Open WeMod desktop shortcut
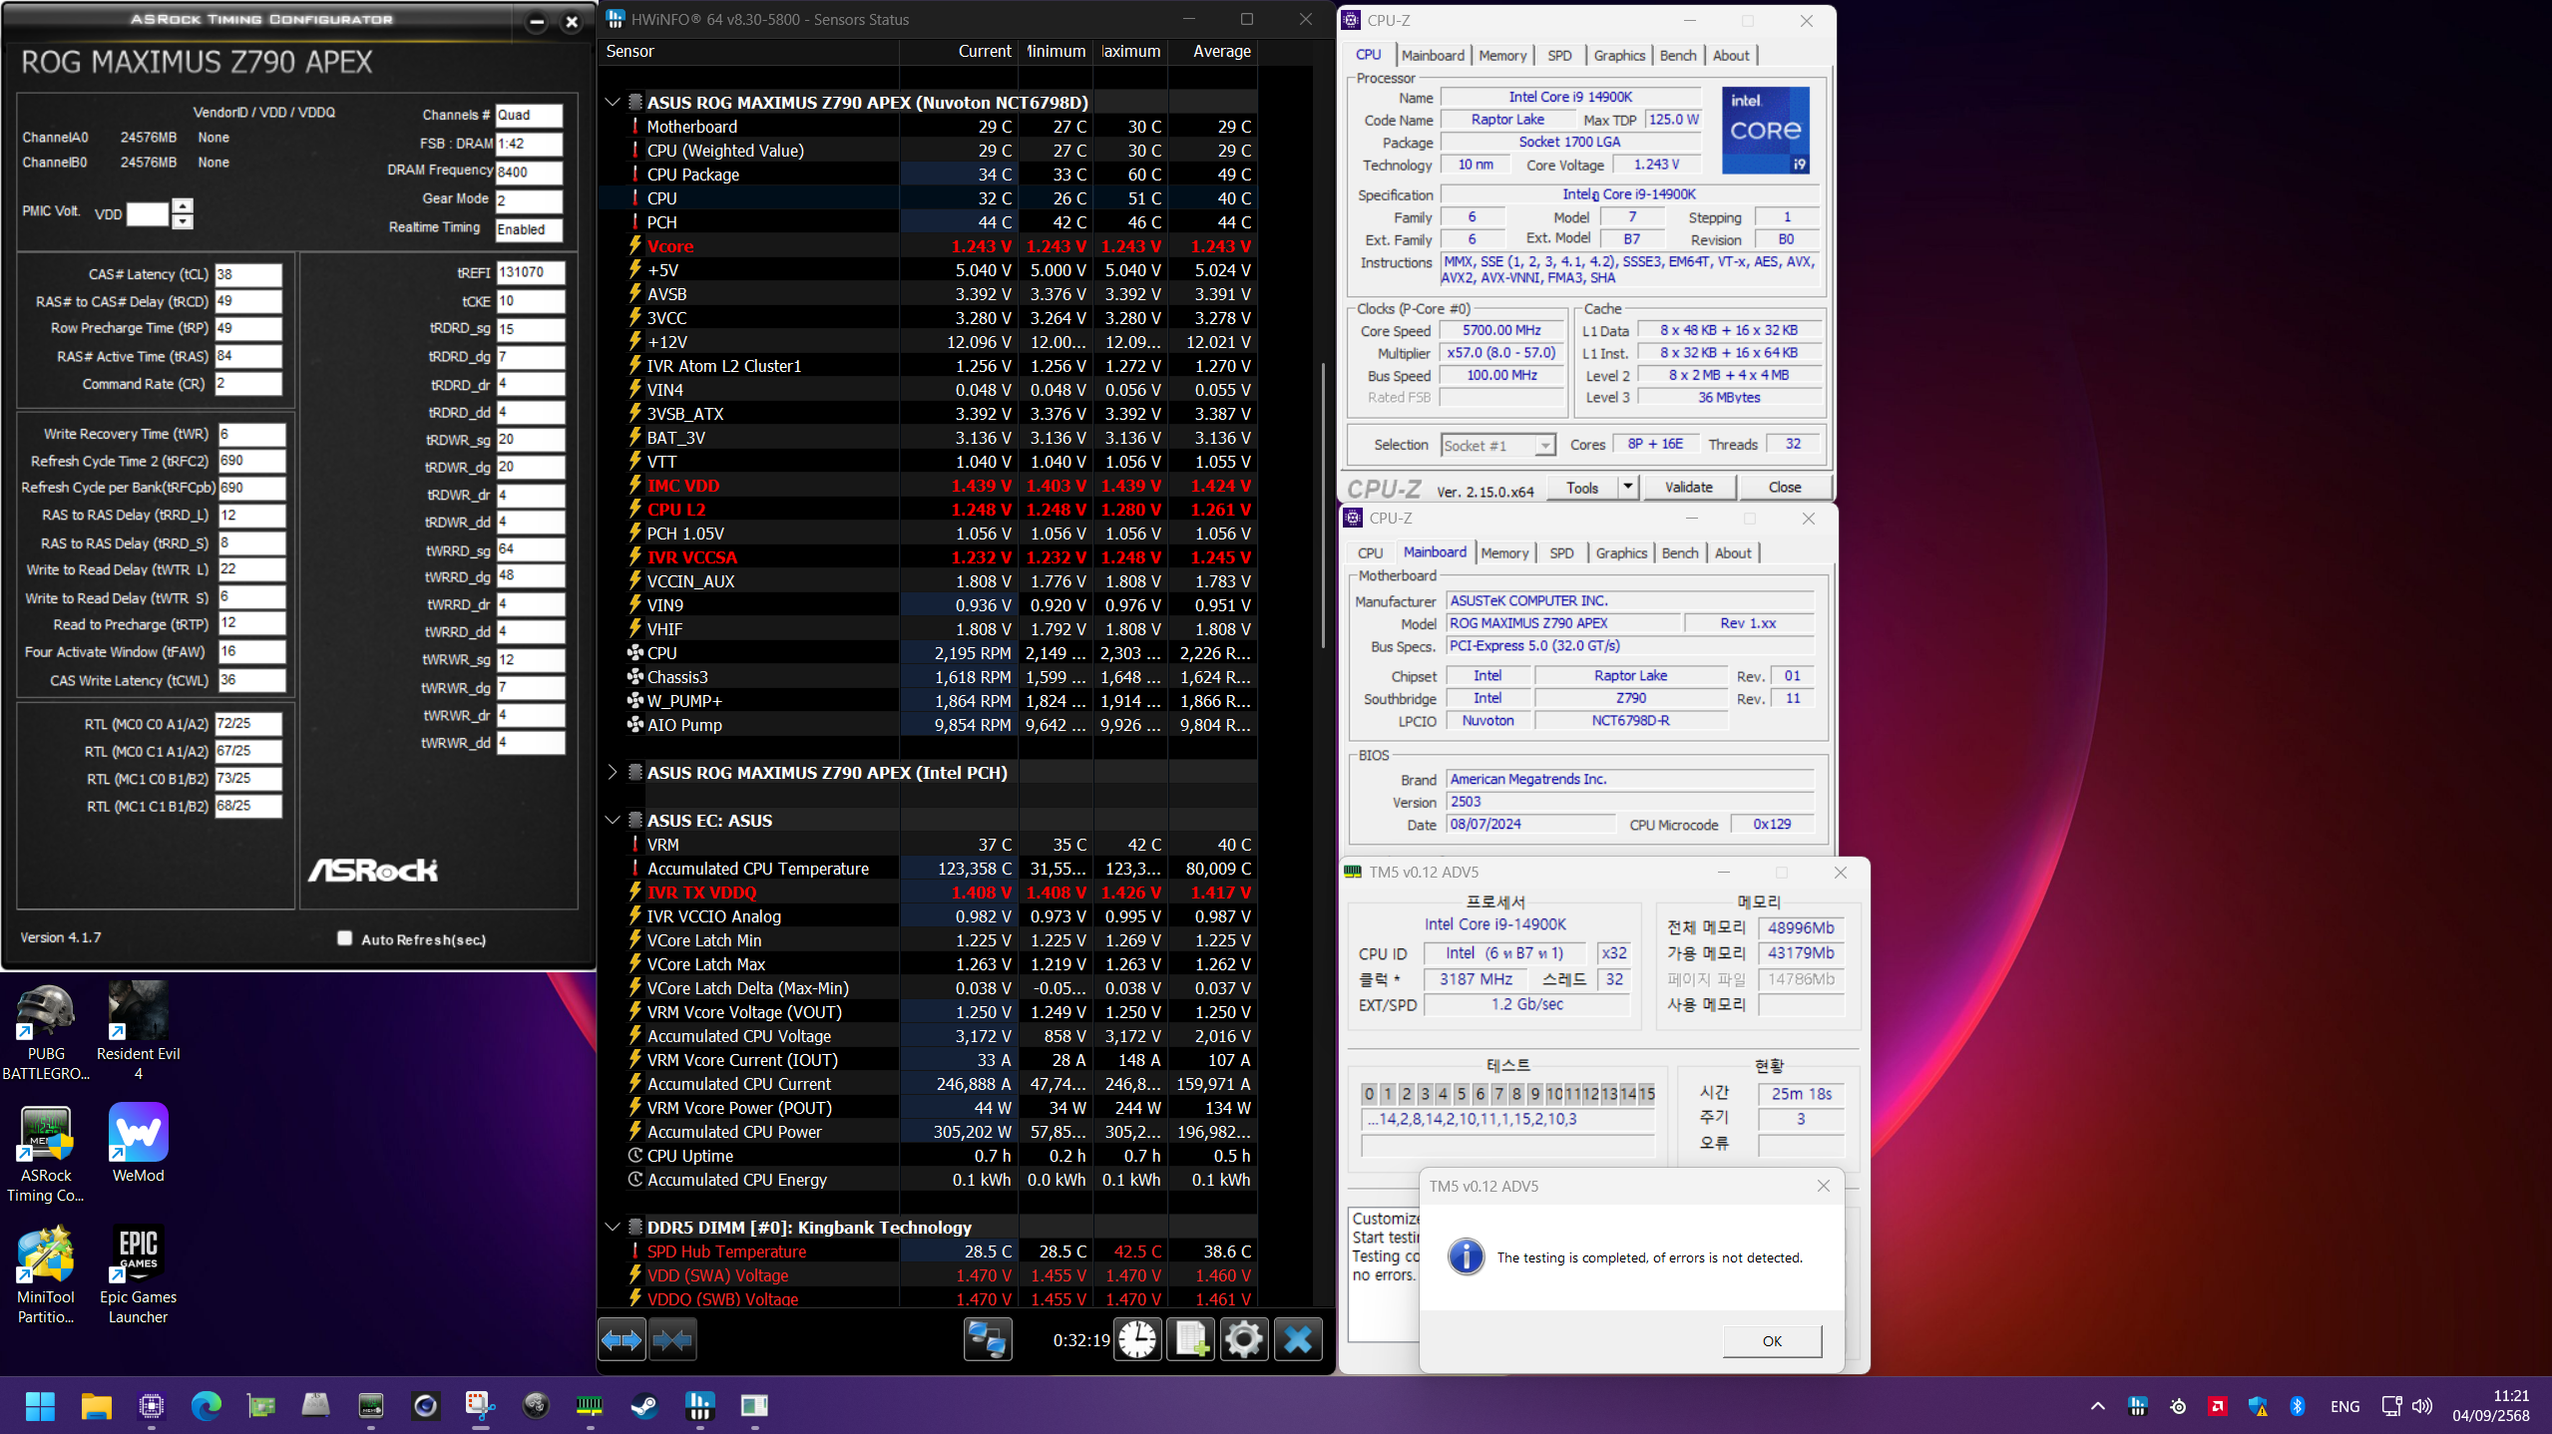This screenshot has height=1434, width=2552. 138,1144
